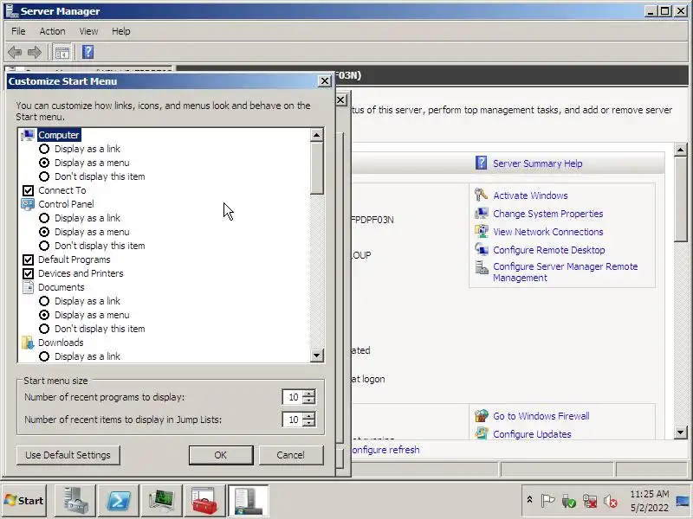Click the View Network Connections icon

482,231
